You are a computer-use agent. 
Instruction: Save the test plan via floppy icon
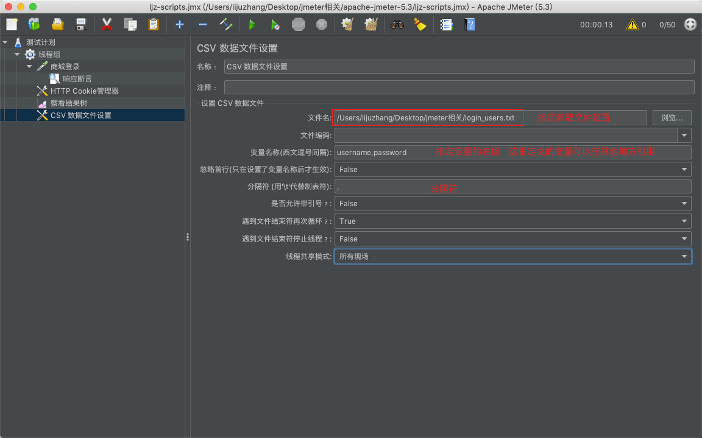pyautogui.click(x=81, y=24)
